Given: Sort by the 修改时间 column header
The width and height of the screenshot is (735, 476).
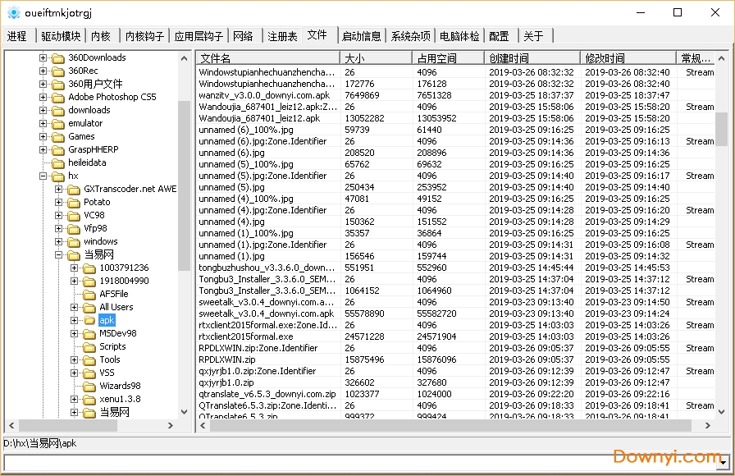Looking at the screenshot, I should click(x=628, y=58).
